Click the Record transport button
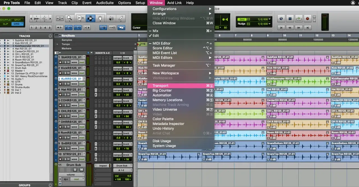Screen dimensions: 359x187 [307, 19]
